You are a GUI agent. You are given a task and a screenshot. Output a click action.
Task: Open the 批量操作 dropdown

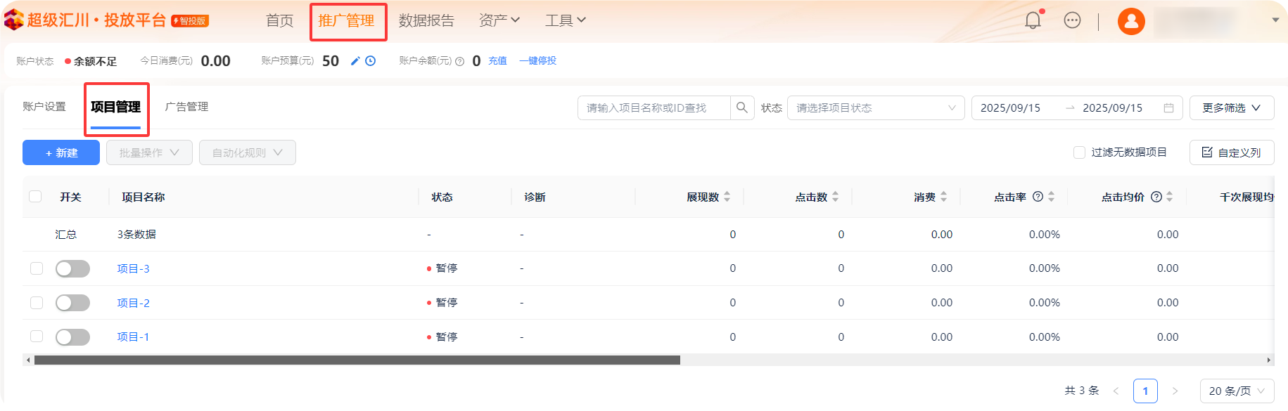click(149, 152)
